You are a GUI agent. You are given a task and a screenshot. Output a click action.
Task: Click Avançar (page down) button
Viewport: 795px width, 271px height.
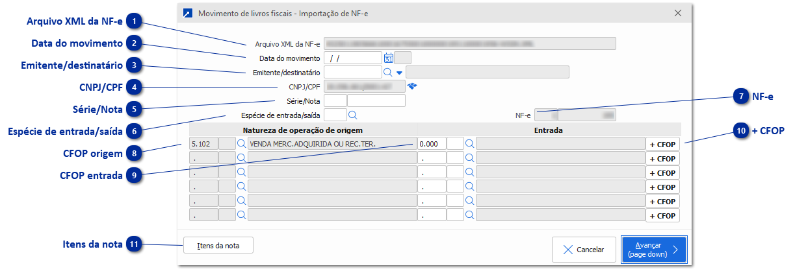[654, 250]
